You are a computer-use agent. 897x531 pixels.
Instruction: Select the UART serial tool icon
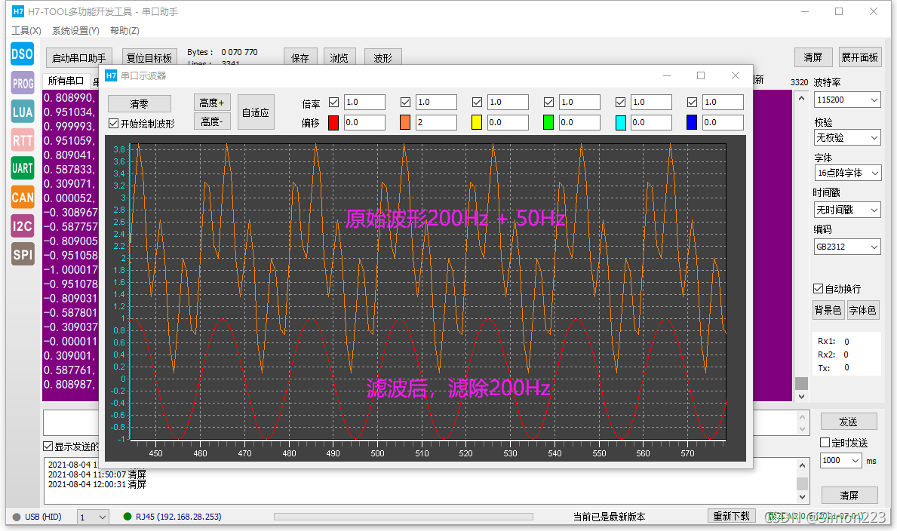pos(23,168)
